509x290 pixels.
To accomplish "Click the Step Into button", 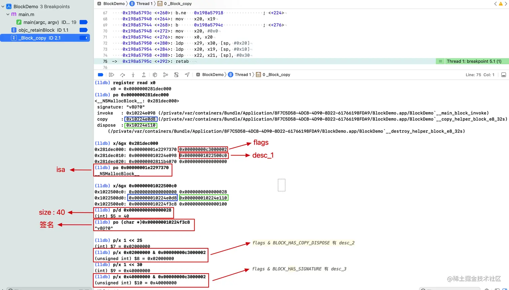I will (133, 75).
